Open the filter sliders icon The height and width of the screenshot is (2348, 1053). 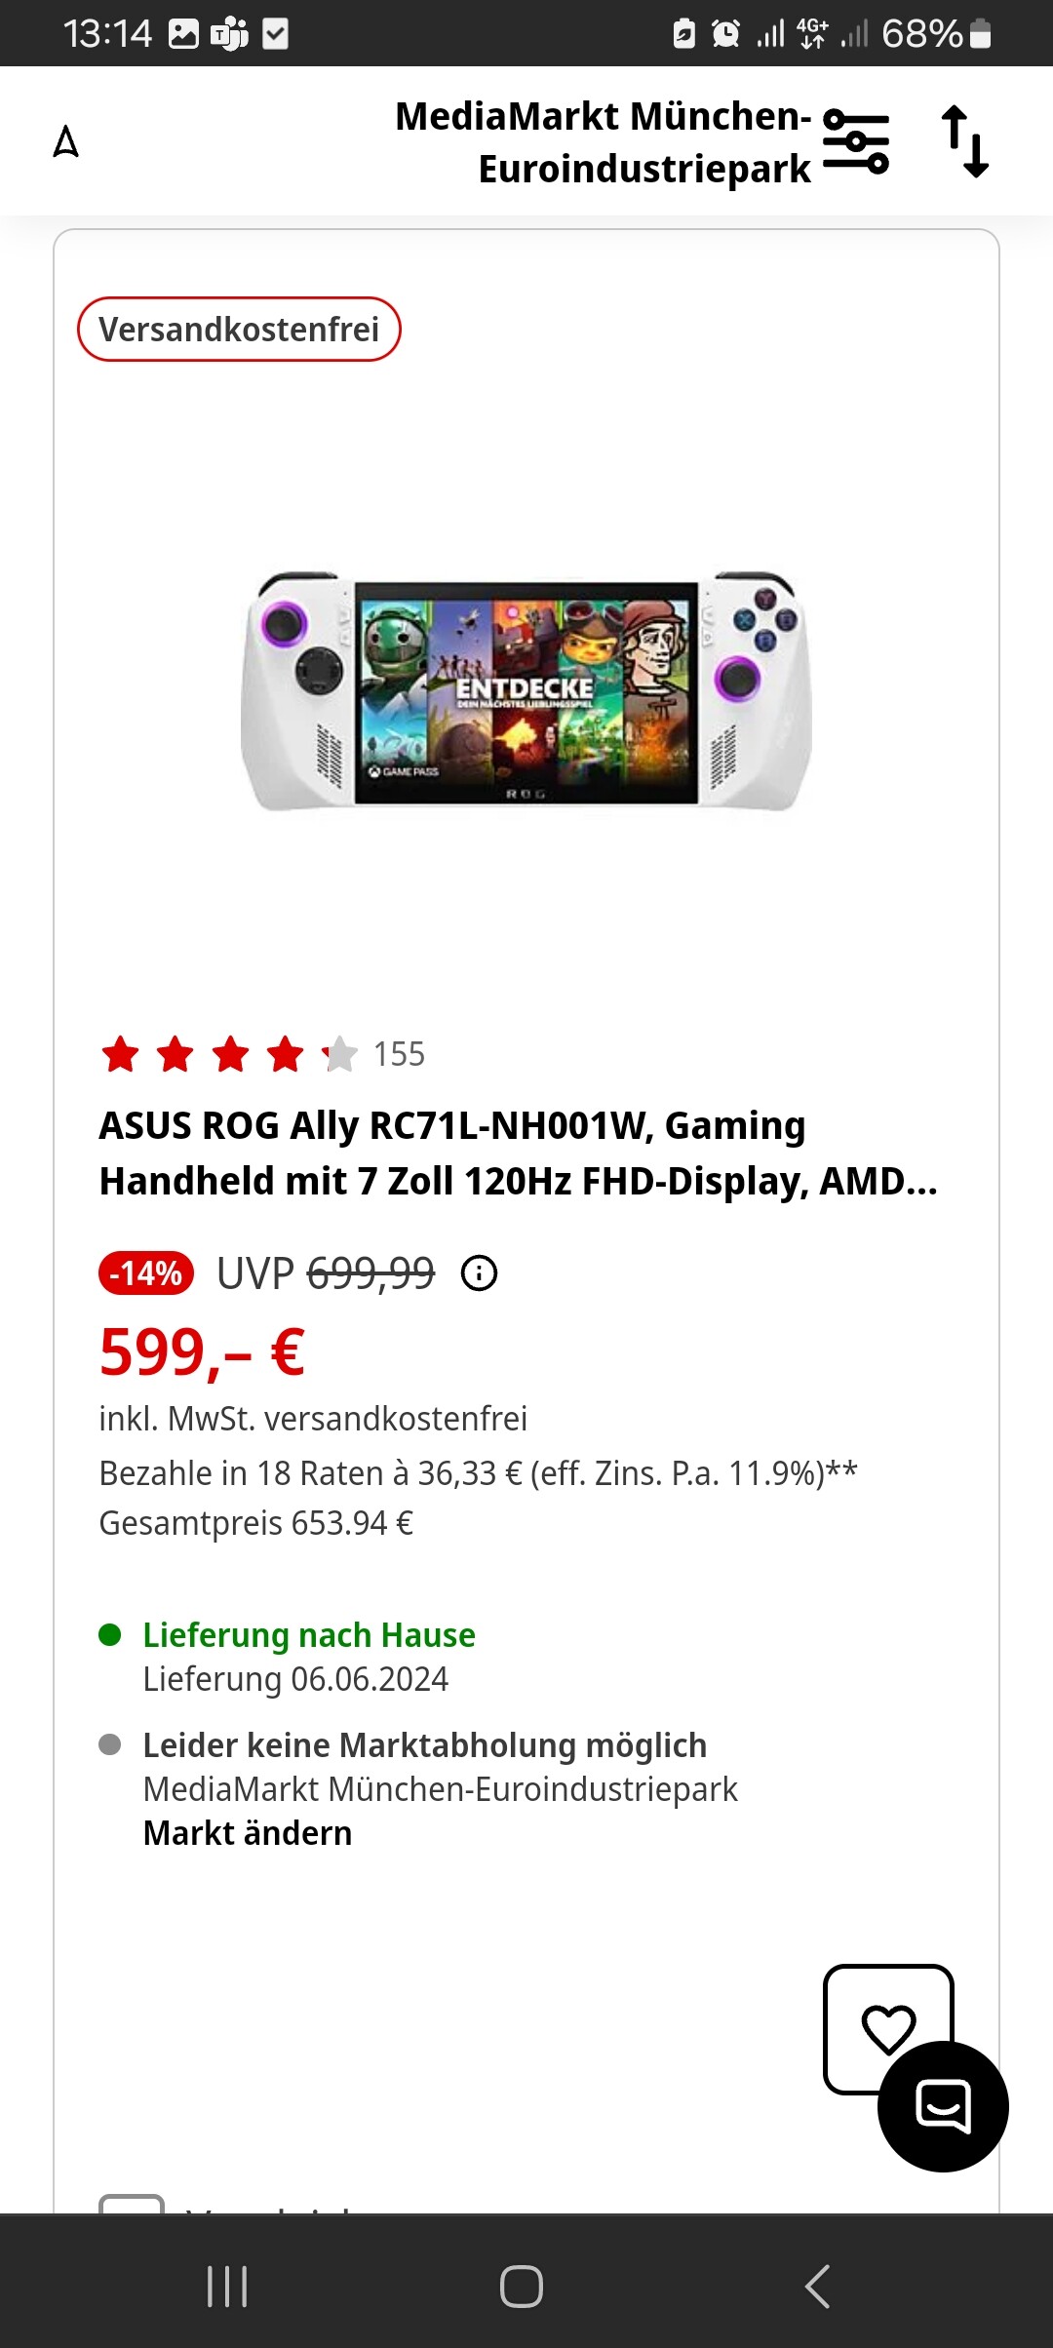coord(856,141)
